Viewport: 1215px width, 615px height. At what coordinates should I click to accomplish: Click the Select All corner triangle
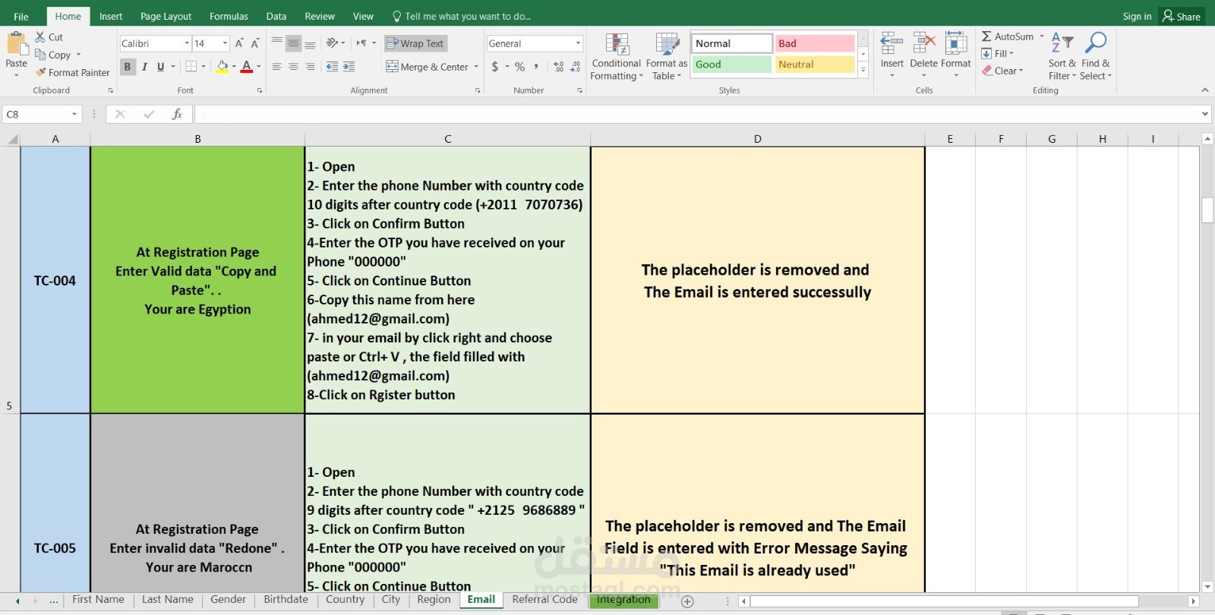(12, 139)
